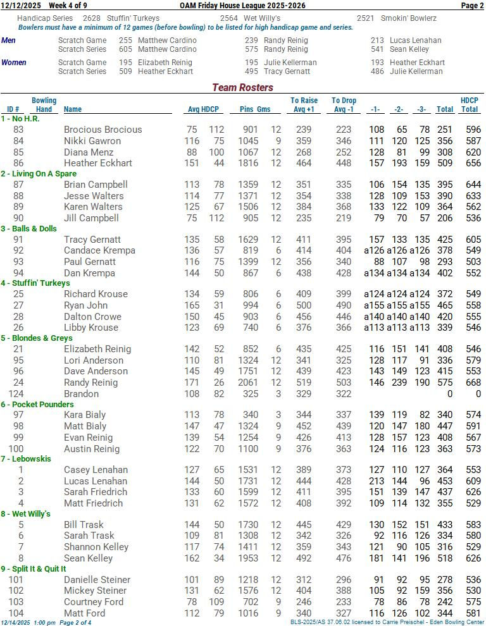
Task: Click bowler name 'Brian Campbell'
Action: (x=96, y=185)
